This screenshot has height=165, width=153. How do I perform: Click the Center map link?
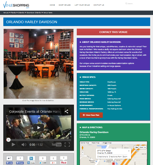(x=85, y=143)
